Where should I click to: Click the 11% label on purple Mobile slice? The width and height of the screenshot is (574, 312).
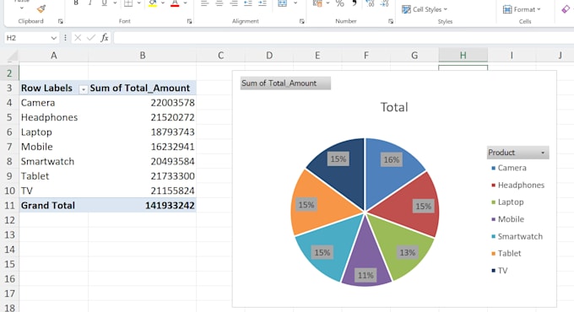[x=366, y=276]
